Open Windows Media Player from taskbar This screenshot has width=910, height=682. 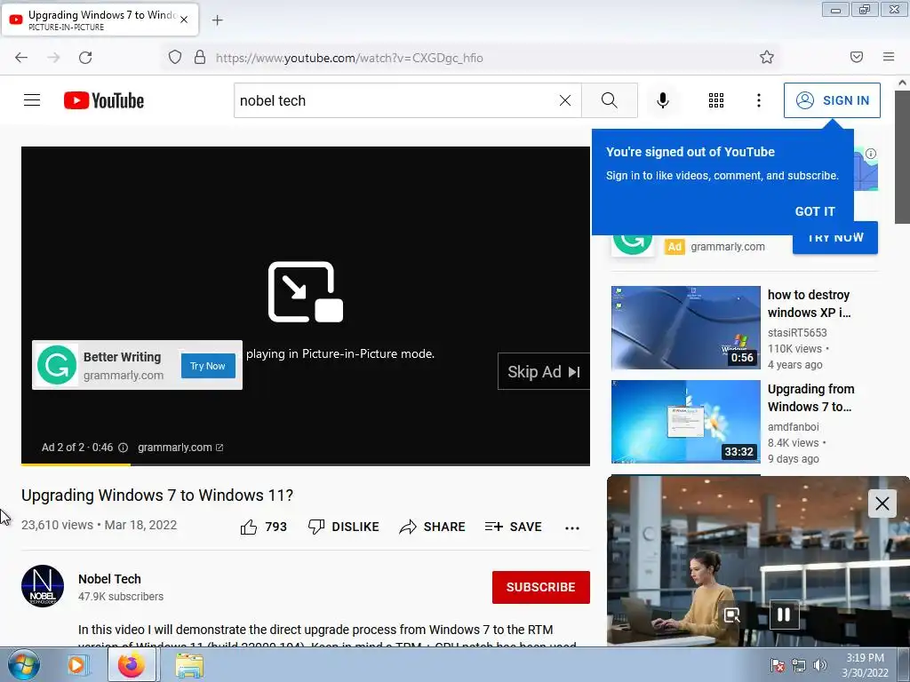(x=77, y=664)
